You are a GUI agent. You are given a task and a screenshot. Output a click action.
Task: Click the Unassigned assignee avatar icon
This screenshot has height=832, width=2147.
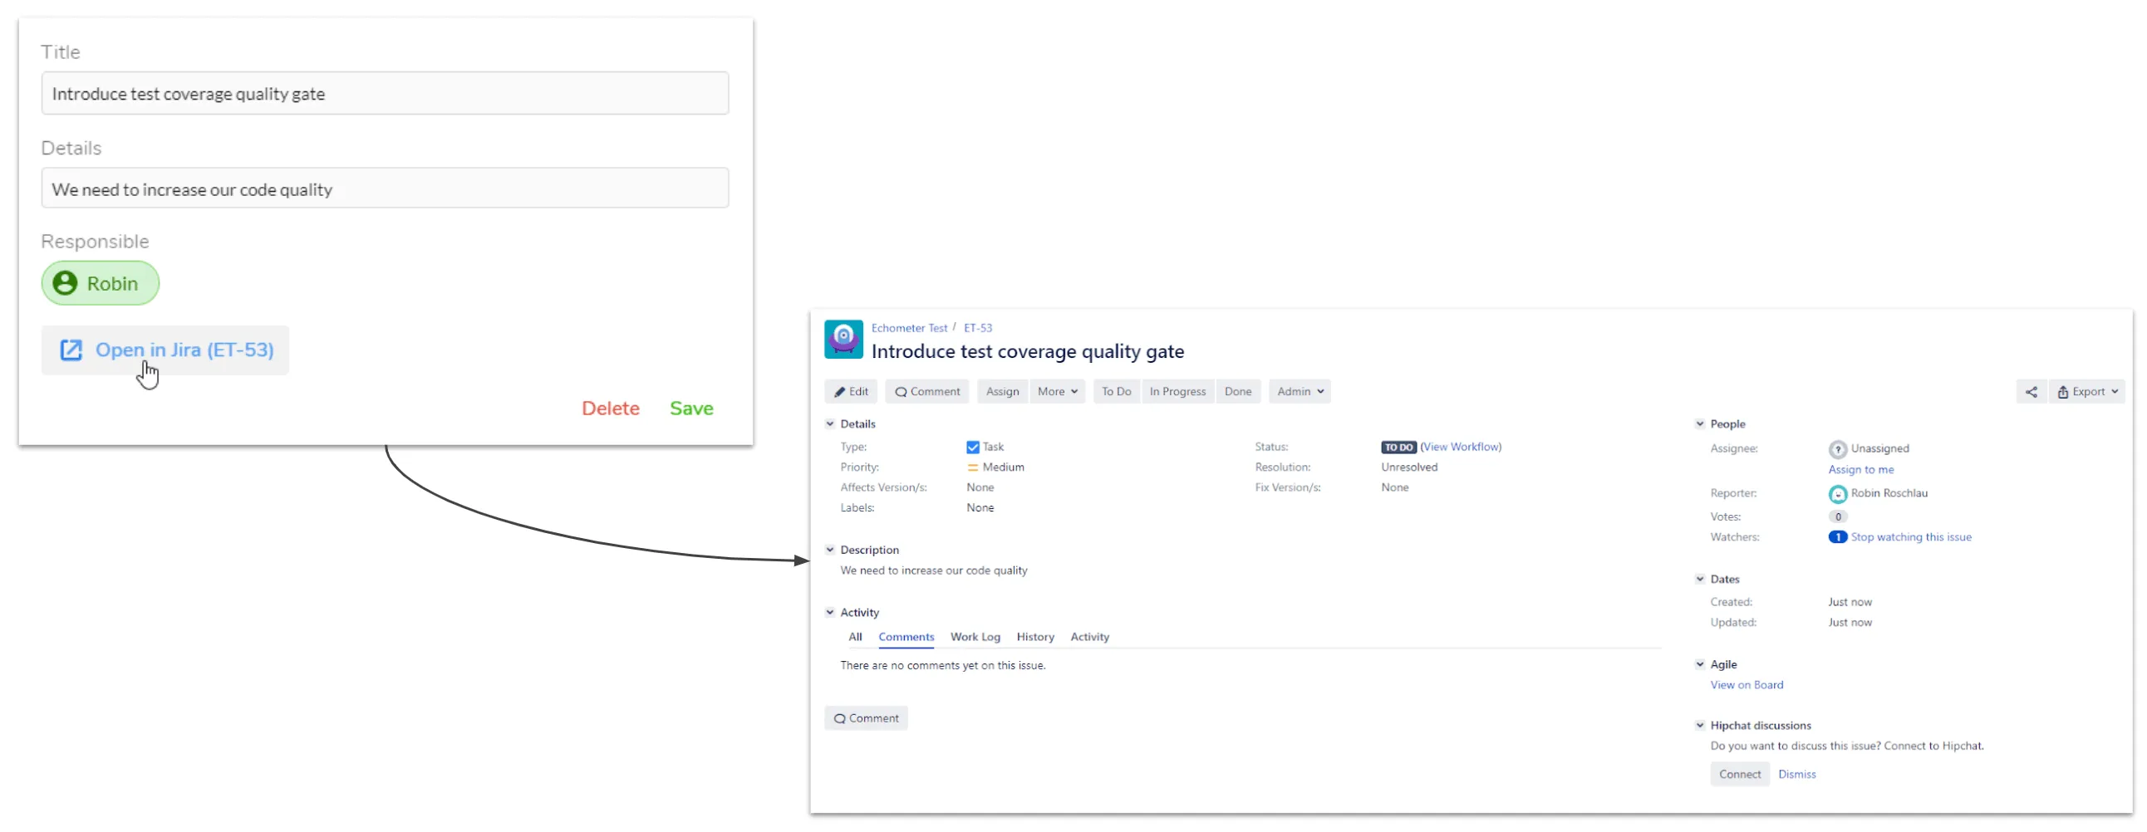[x=1837, y=449]
